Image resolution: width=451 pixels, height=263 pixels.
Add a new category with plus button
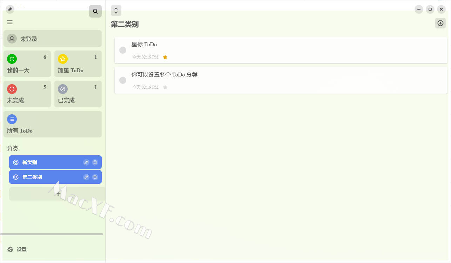tap(58, 194)
